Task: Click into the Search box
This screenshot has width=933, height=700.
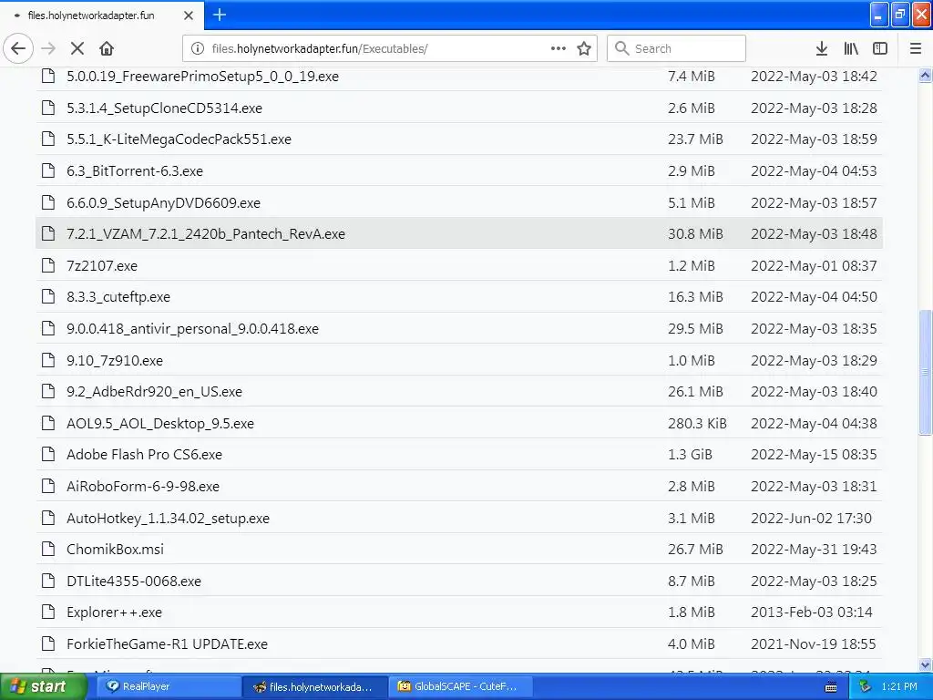Action: point(676,48)
